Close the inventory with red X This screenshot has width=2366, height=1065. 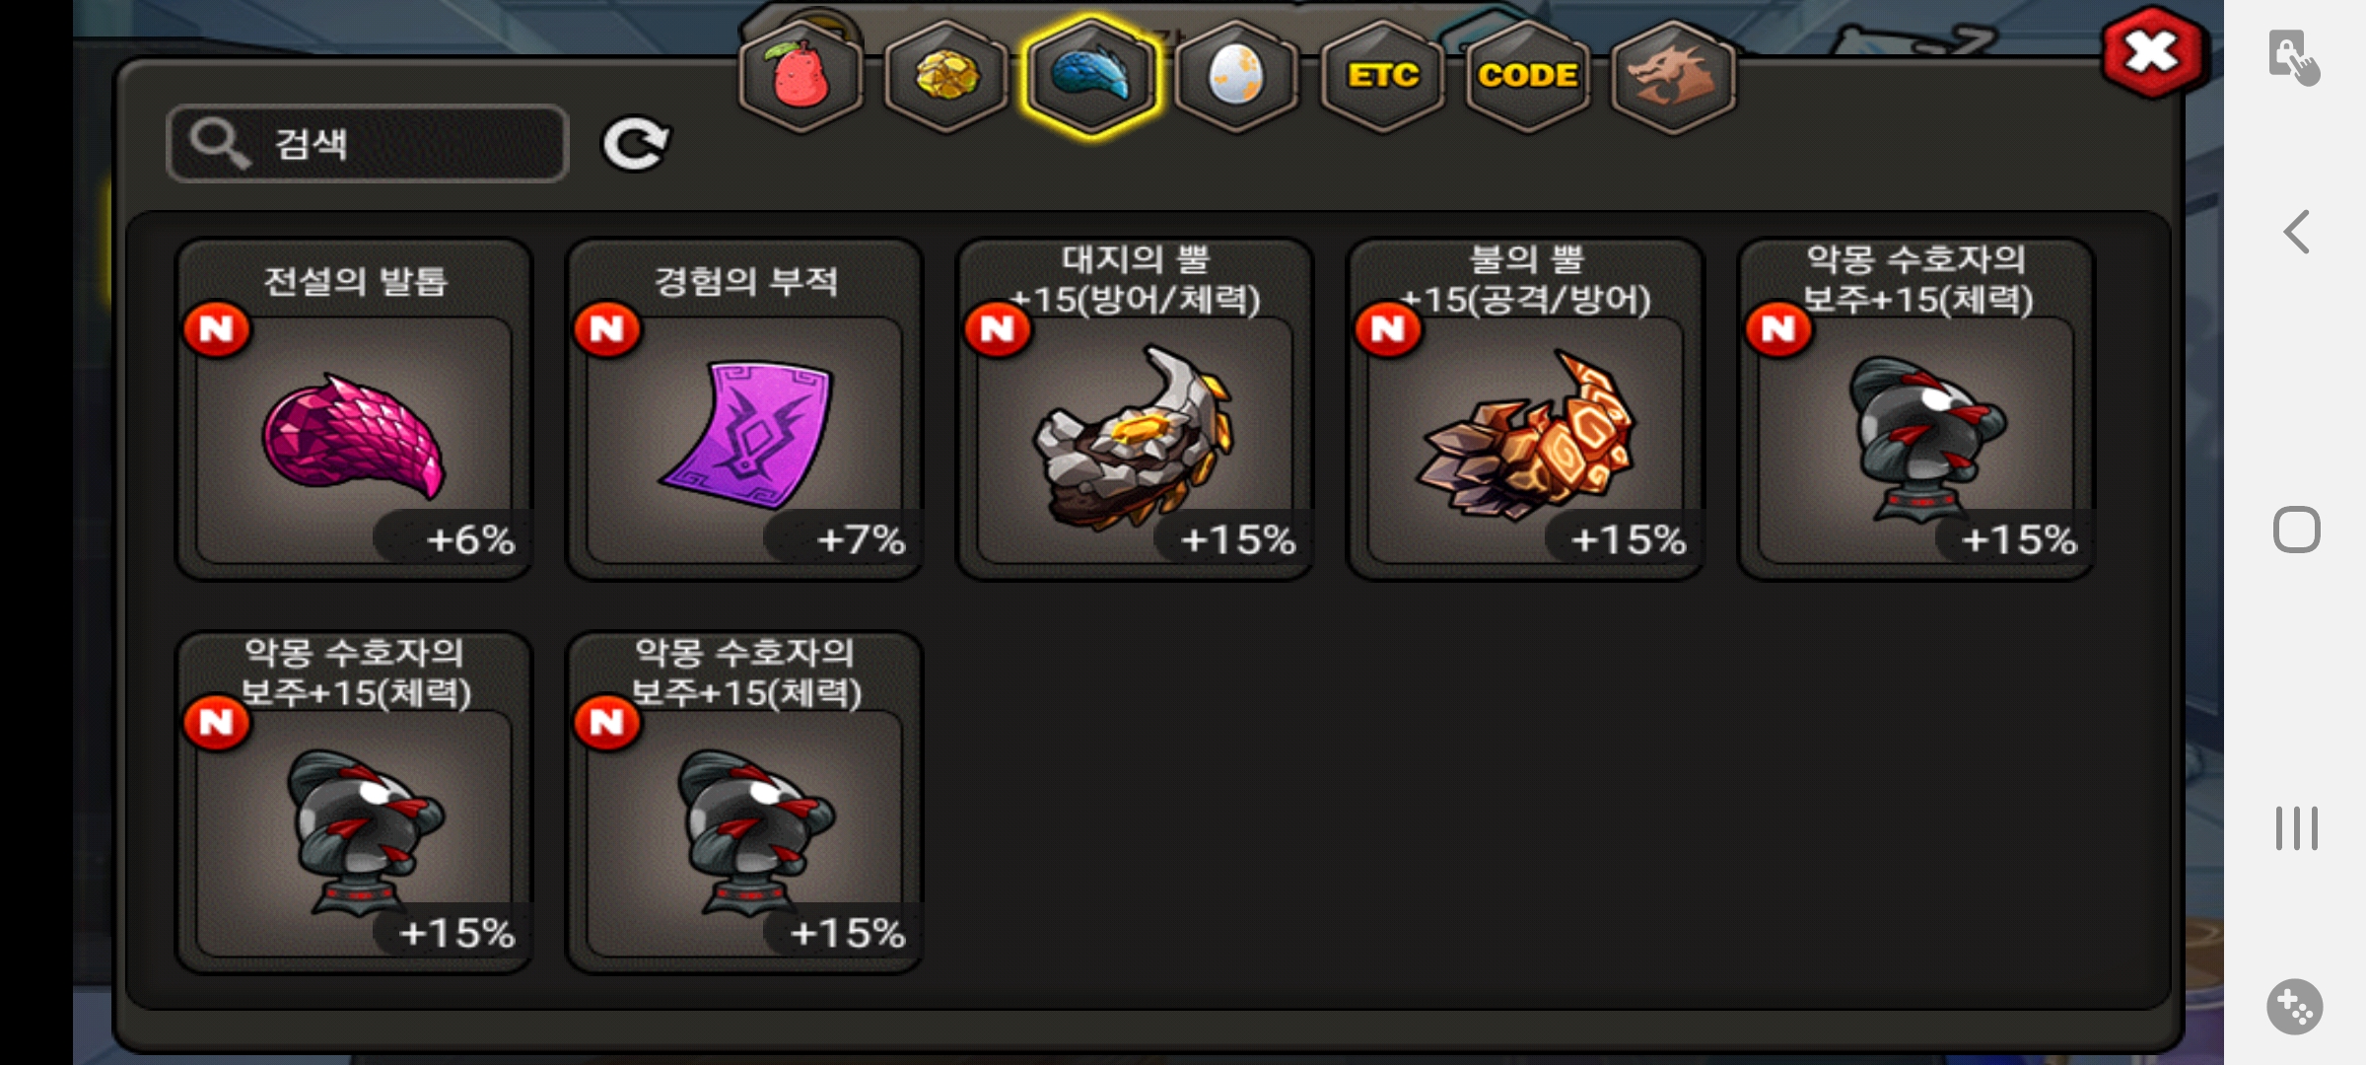pos(2151,52)
